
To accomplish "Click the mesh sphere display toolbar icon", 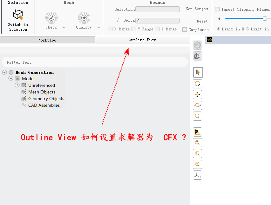I will click(x=197, y=45).
